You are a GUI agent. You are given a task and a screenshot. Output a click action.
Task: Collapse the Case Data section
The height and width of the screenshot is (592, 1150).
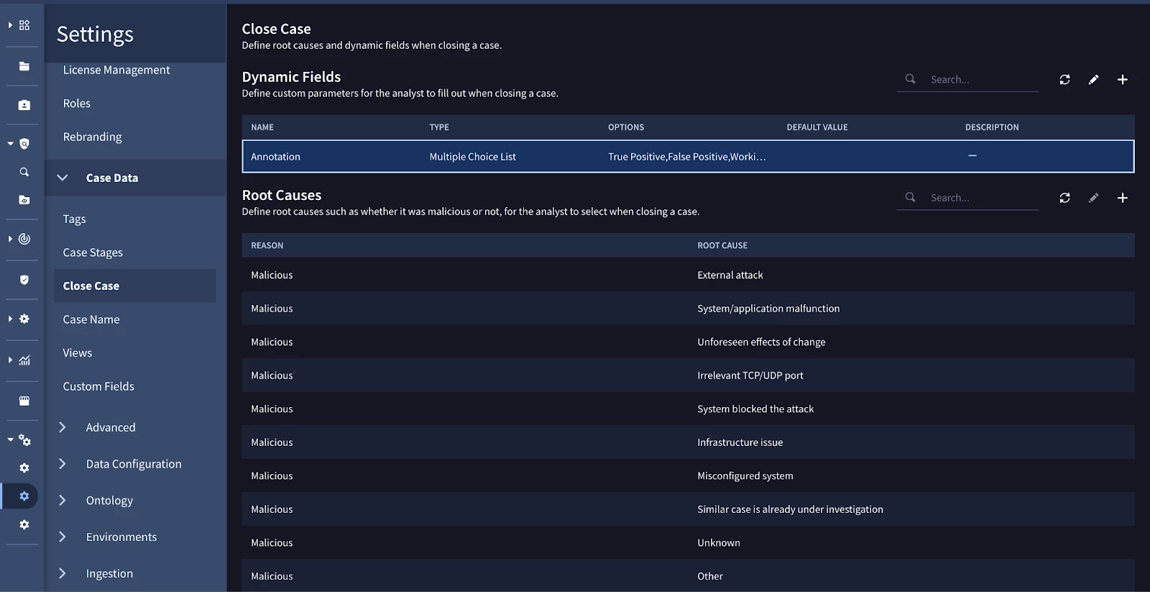(63, 178)
